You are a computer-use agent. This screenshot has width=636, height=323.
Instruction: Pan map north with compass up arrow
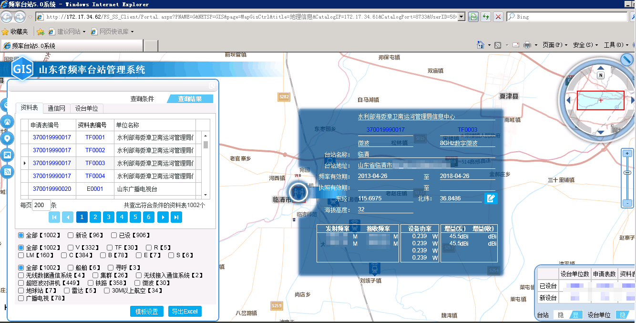(x=601, y=68)
